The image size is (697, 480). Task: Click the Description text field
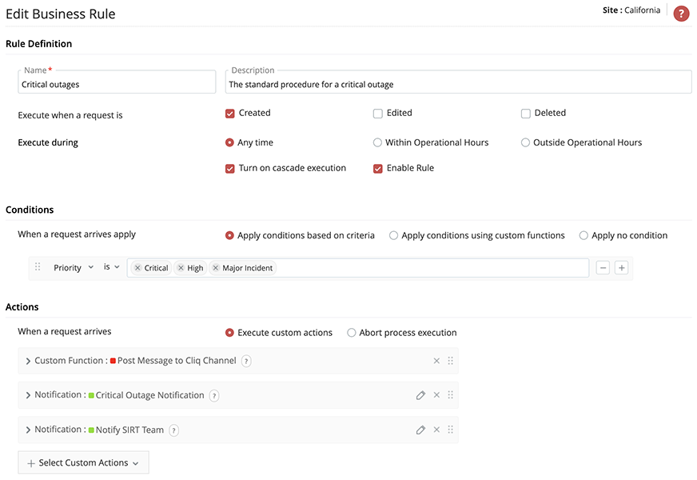(460, 84)
